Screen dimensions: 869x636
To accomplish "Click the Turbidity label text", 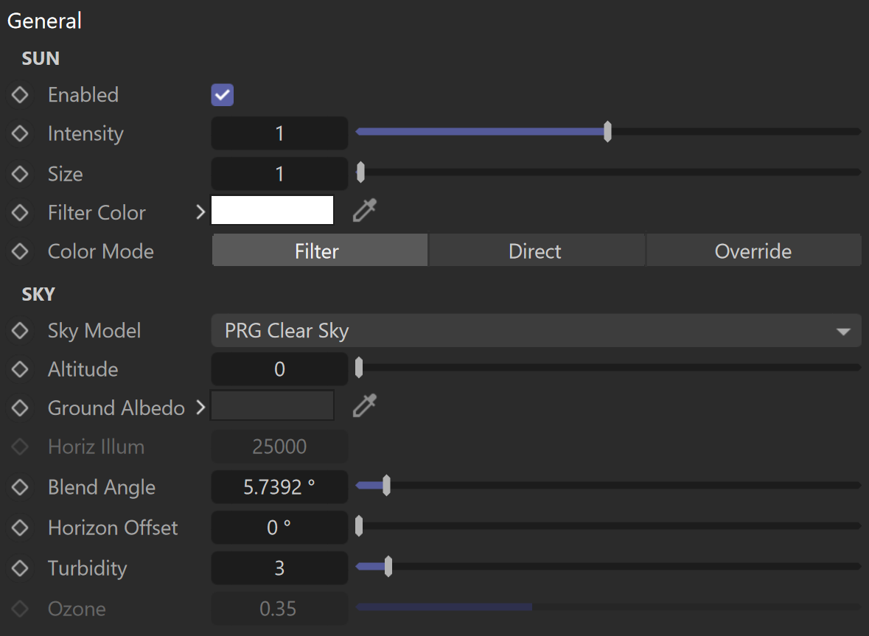I will [88, 568].
